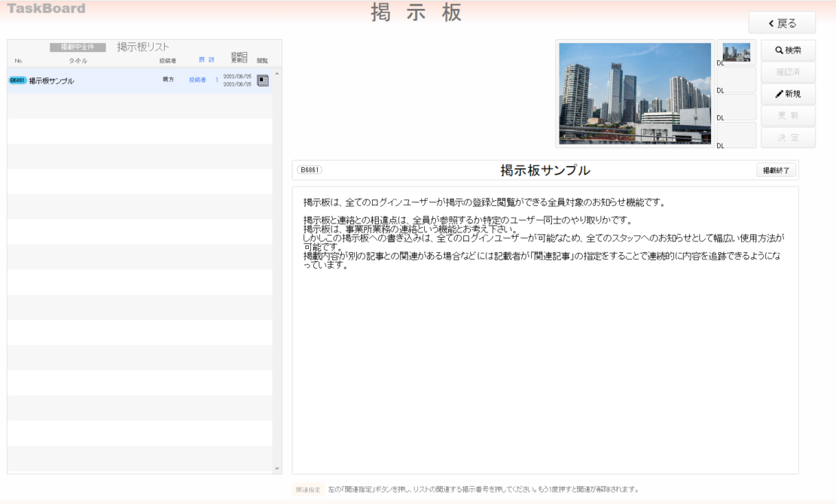836x504 pixels.
Task: Click the B6861 badge in post header
Action: tap(310, 170)
